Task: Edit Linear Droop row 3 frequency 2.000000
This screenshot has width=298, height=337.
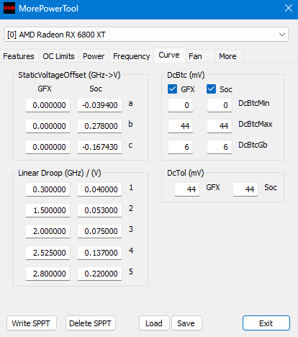Action: (x=48, y=231)
